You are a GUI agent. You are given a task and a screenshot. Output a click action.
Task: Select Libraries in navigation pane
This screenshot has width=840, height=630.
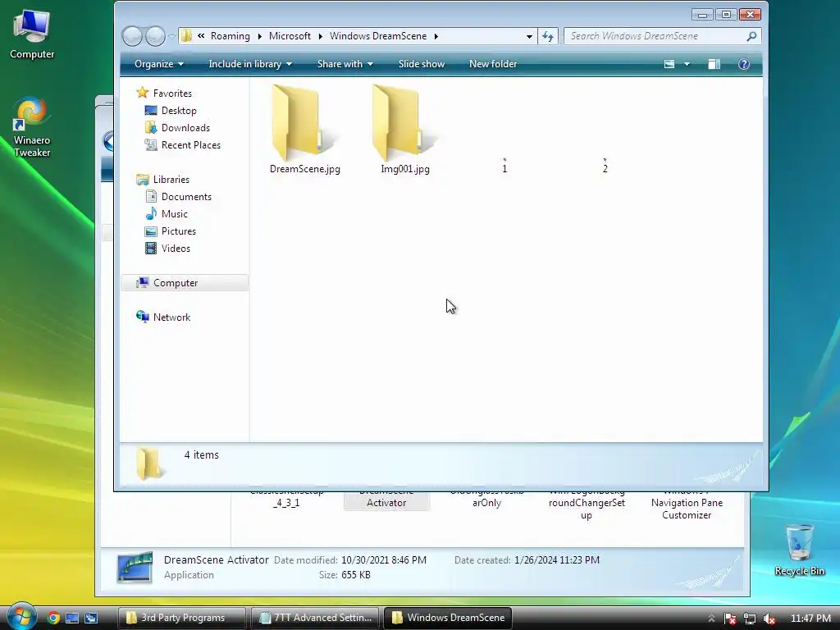(171, 180)
